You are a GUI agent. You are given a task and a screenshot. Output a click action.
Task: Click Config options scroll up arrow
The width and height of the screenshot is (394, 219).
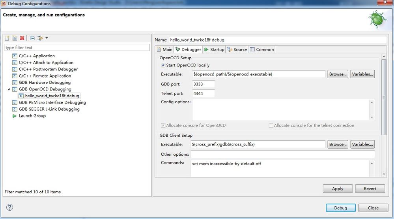coord(372,102)
